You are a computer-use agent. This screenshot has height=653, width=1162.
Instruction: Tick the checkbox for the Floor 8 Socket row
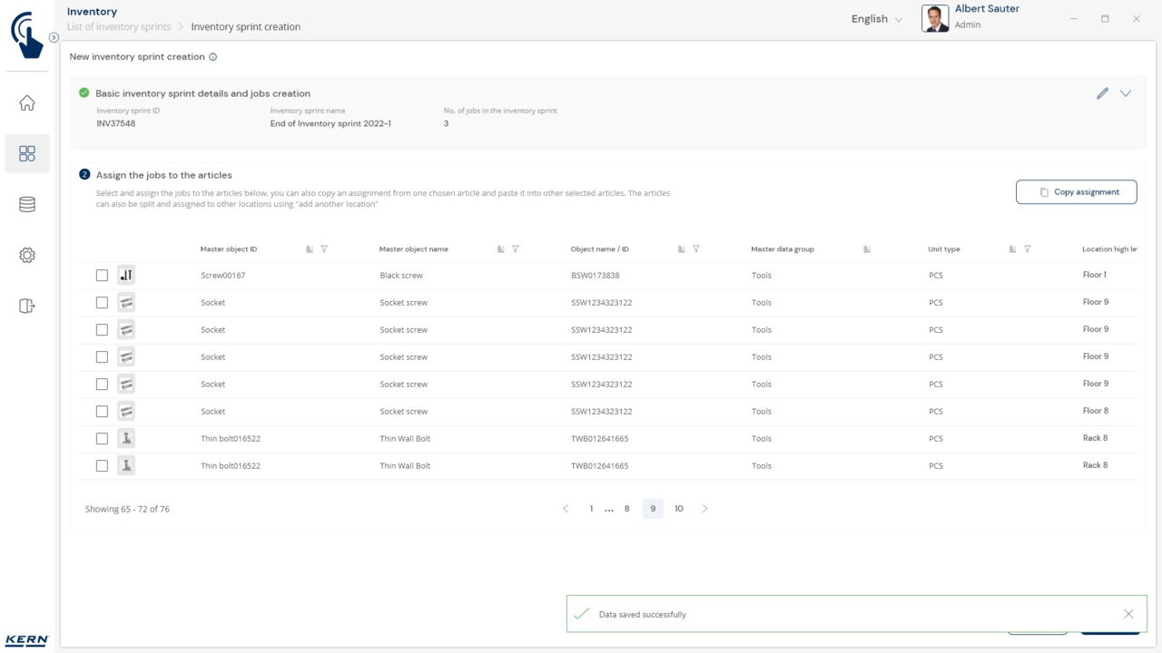[102, 412]
